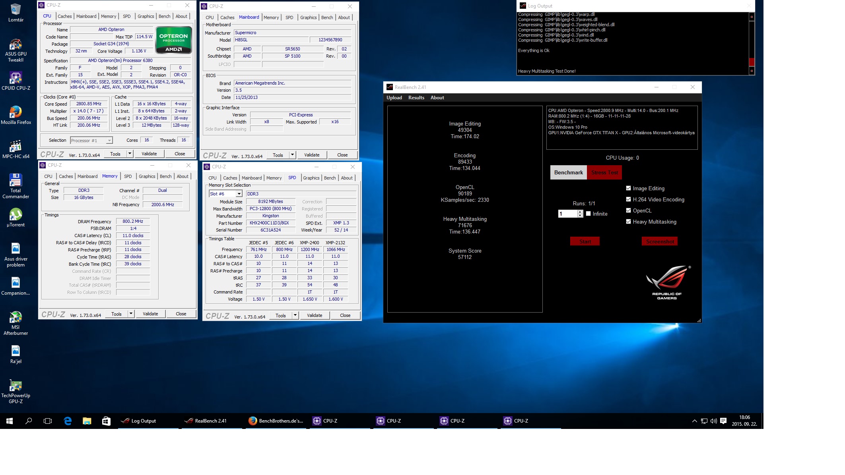Open the Upload menu in RealBench
Viewport: 845px width, 475px height.
(x=394, y=98)
